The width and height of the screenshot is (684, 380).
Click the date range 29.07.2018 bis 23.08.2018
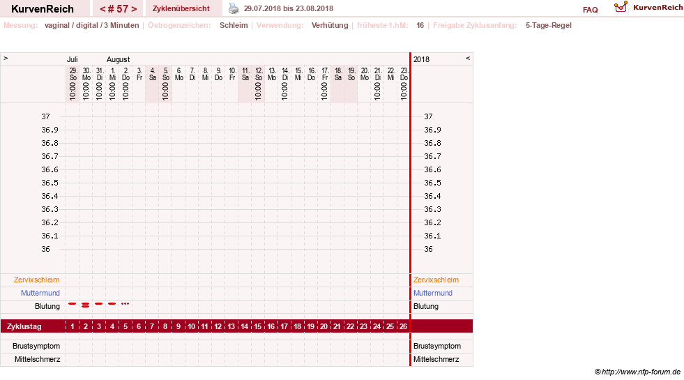coord(289,8)
